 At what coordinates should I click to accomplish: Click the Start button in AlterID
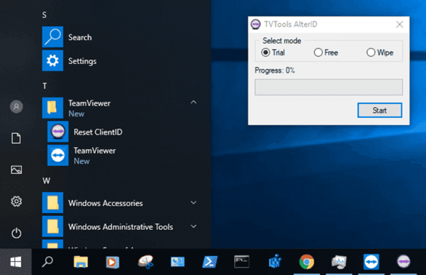coord(380,110)
